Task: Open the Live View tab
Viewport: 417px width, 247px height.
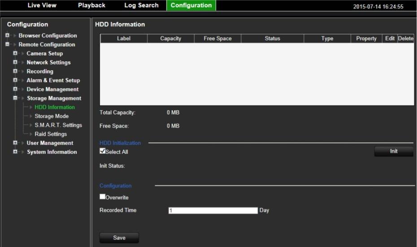Action: click(x=42, y=5)
